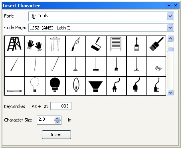Click the character grid scroll-down arrow
The height and width of the screenshot is (149, 182).
point(170,92)
